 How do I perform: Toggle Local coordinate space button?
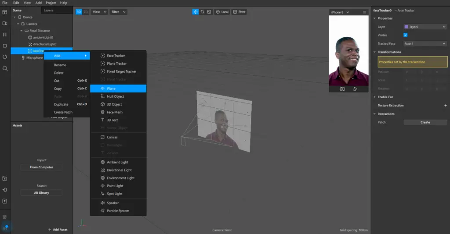(x=222, y=12)
